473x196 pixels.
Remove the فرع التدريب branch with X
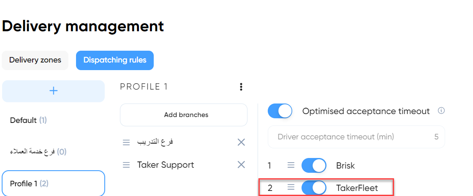pyautogui.click(x=241, y=142)
